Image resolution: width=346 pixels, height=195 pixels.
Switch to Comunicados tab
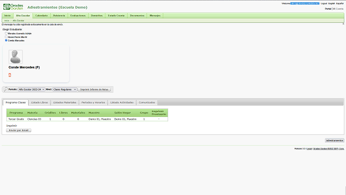click(x=147, y=102)
